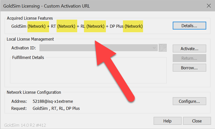
Task: Click 'Local License Management' group title
Action: [30, 39]
